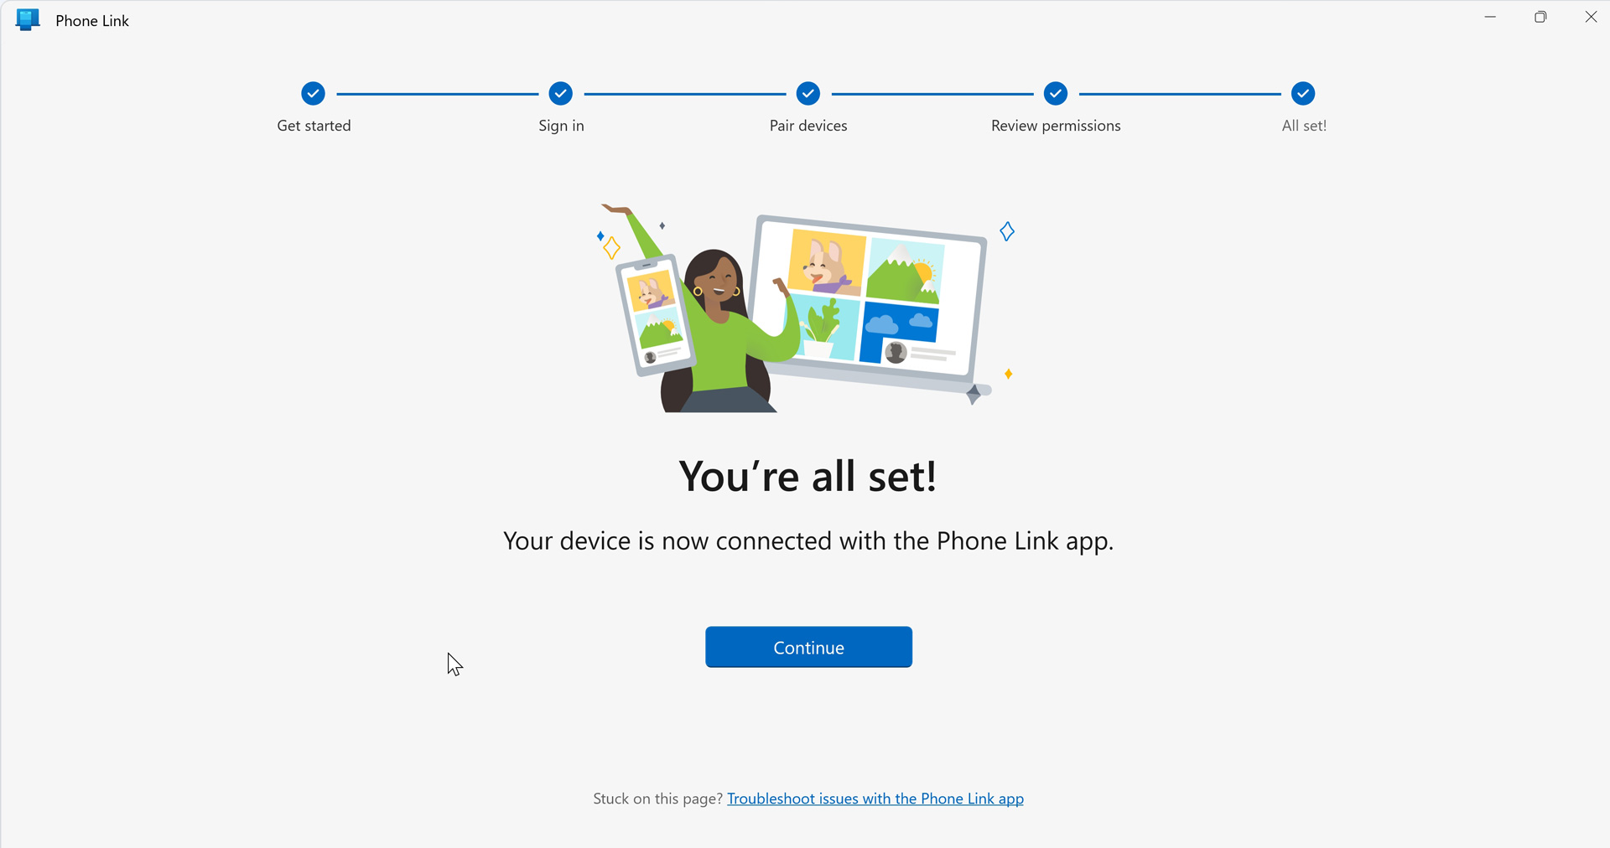The height and width of the screenshot is (848, 1610).
Task: Click the phone and laptop illustration
Action: pos(806,308)
